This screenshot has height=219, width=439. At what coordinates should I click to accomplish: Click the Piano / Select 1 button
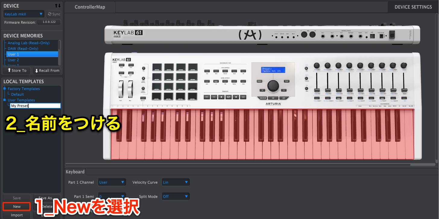point(317,98)
